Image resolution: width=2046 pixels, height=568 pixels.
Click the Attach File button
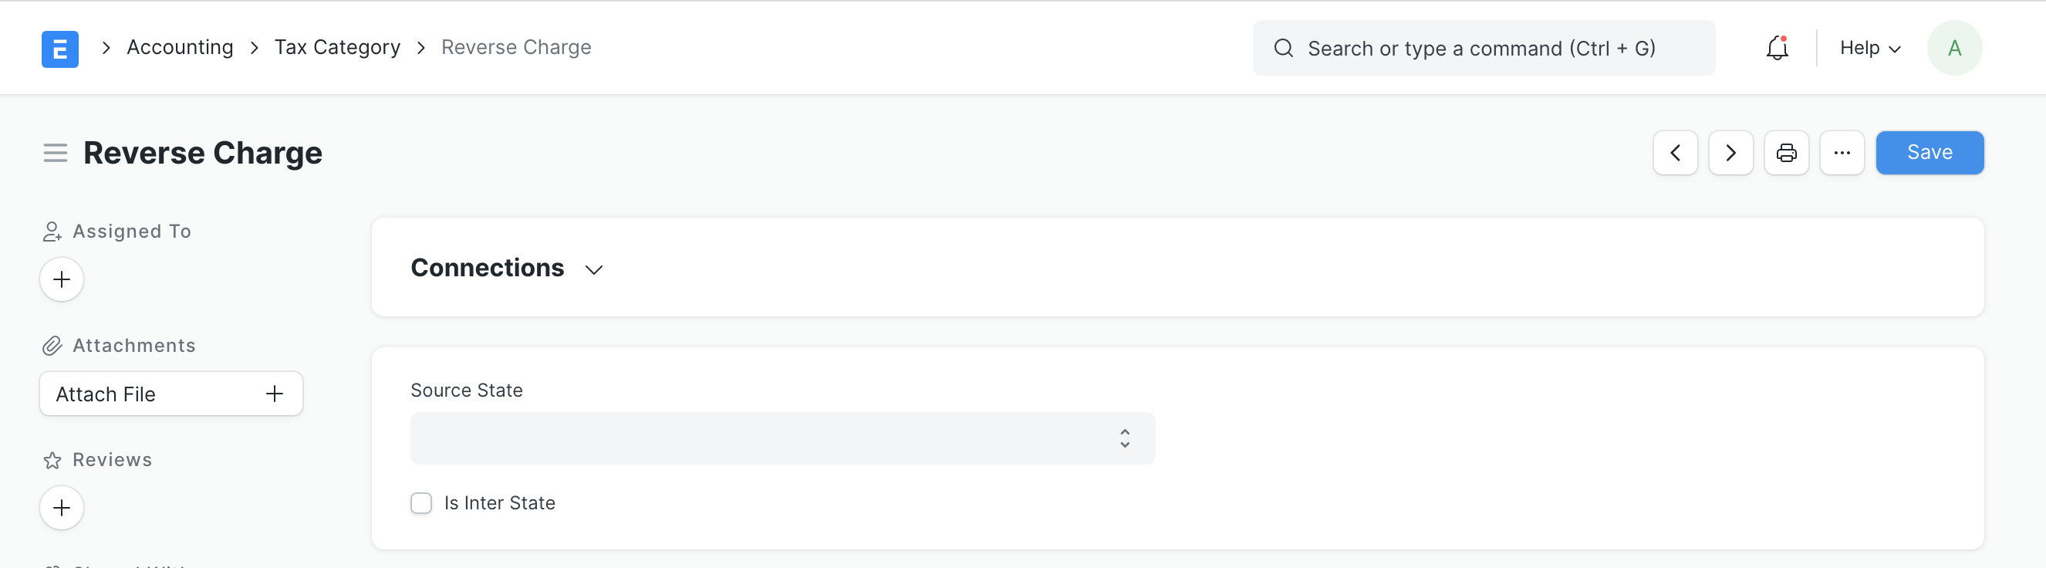pos(170,394)
